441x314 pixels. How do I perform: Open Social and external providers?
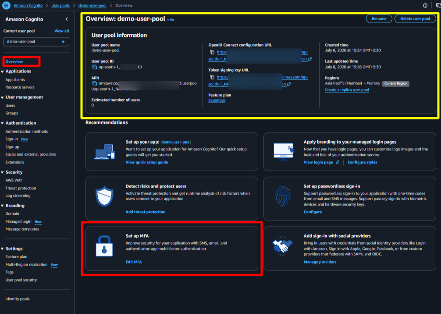coord(31,155)
